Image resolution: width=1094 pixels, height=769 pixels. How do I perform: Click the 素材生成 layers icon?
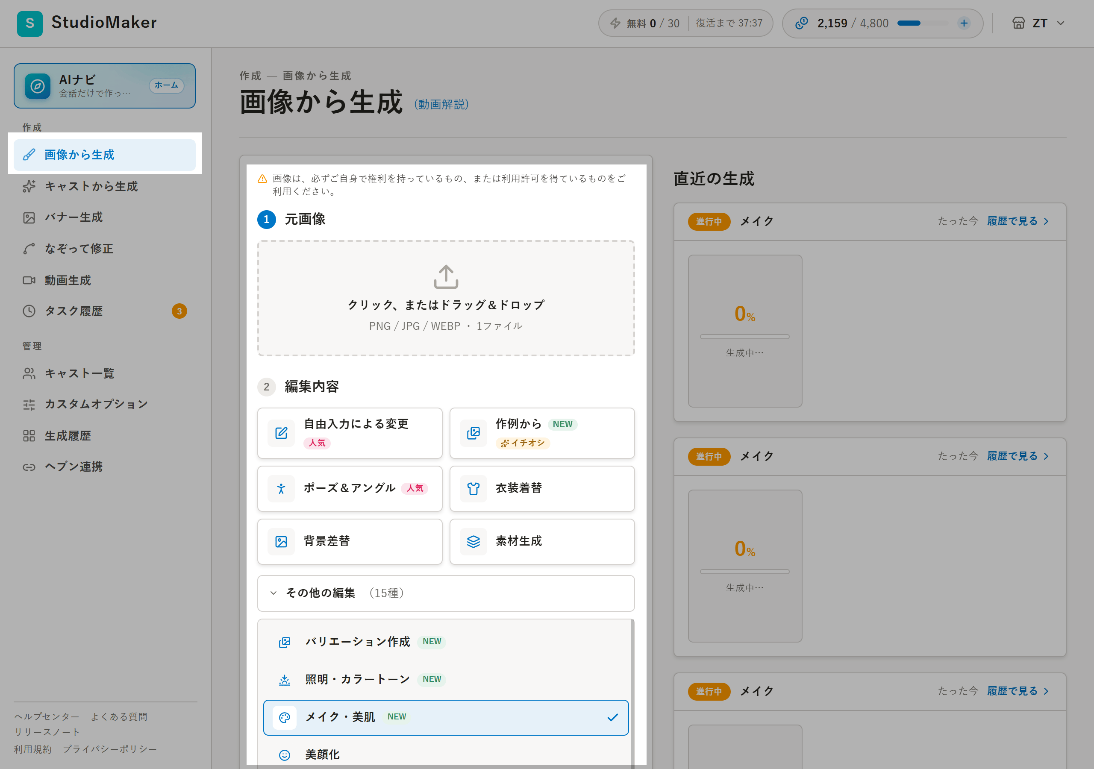click(x=473, y=542)
